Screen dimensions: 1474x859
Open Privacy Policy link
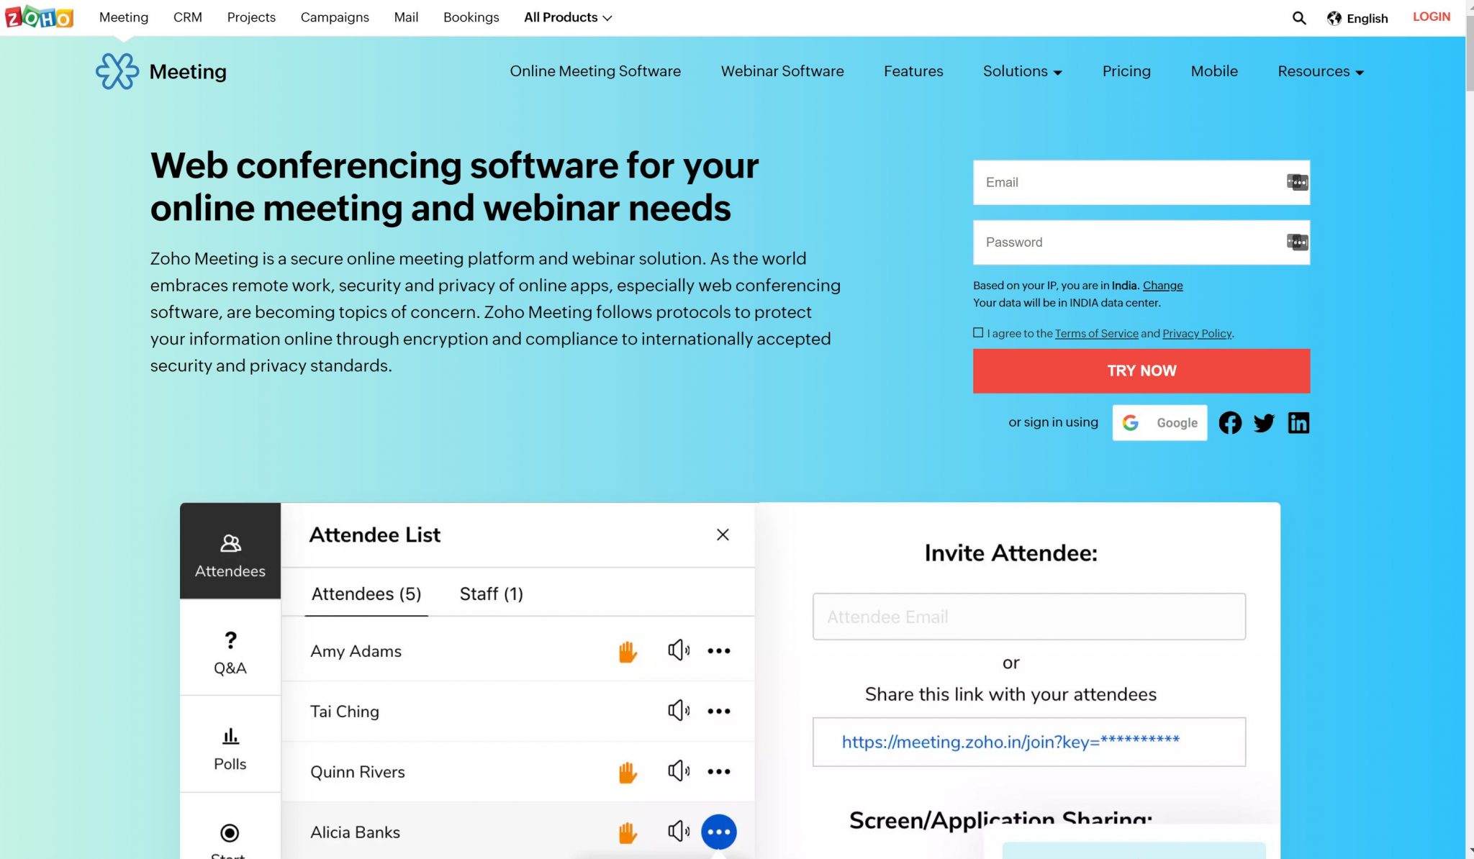[x=1197, y=333]
